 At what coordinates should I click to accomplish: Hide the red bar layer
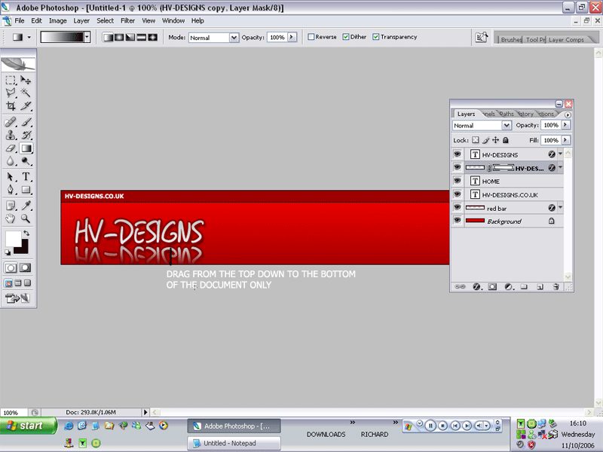point(458,208)
